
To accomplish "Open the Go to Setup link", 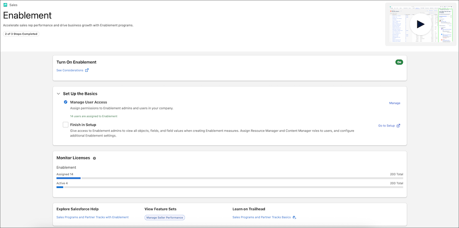I will [386, 126].
